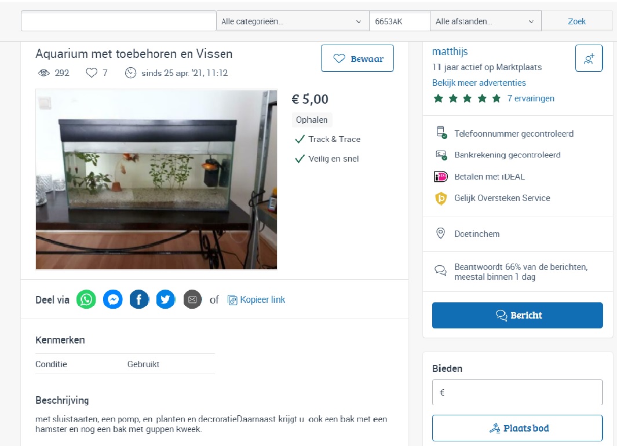The image size is (617, 446).
Task: Expand the Alle afstanden distance dropdown
Action: pos(485,21)
